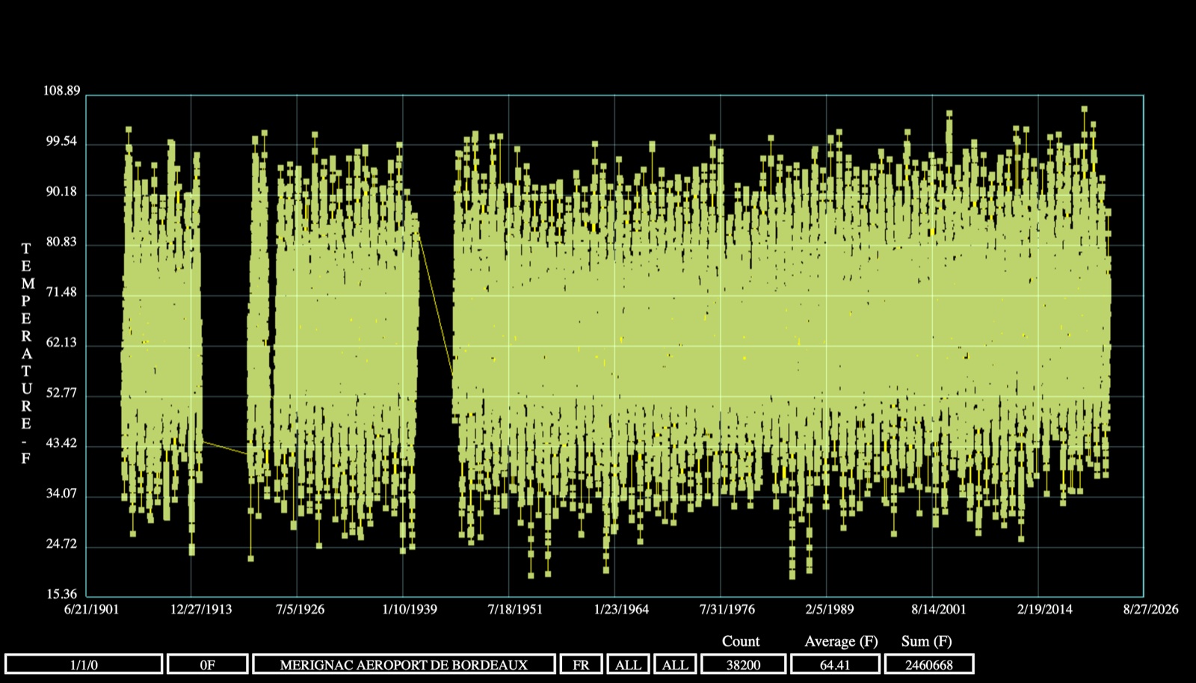Click the 43.42 y-axis label

62,443
